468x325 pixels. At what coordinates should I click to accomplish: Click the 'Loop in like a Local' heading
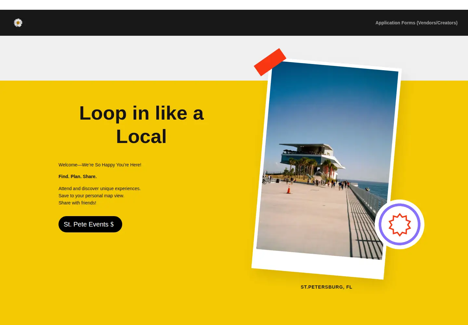point(141,124)
